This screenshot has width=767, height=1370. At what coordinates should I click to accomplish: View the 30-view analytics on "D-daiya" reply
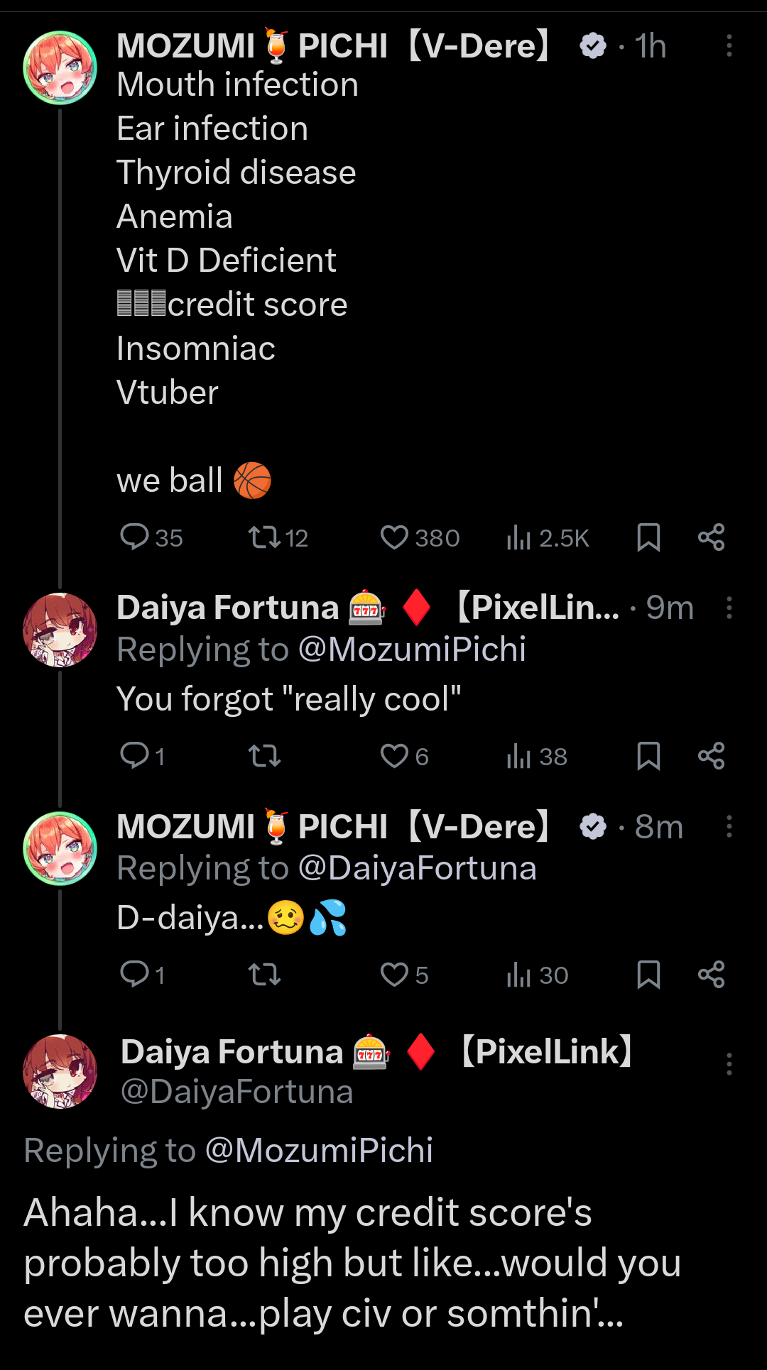[x=519, y=975]
